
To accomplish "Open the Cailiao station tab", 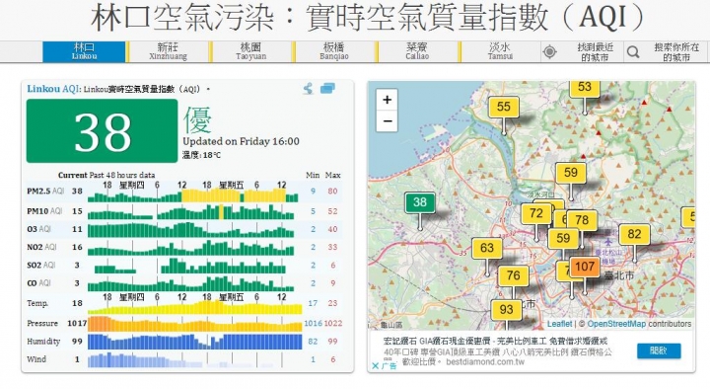I will 417,51.
